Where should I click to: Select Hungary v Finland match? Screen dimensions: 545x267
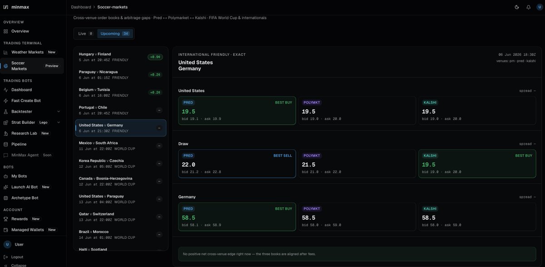(x=120, y=57)
